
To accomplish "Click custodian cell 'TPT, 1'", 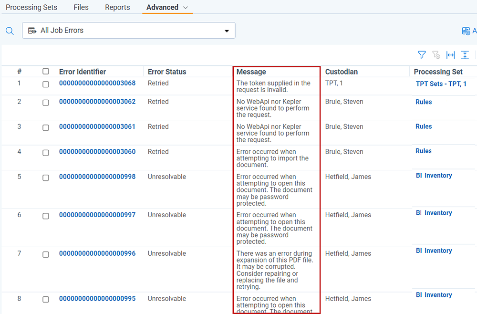I will click(x=334, y=83).
